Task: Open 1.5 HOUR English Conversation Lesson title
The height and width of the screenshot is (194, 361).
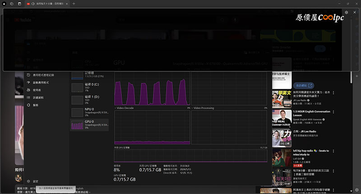Action: pos(311,113)
